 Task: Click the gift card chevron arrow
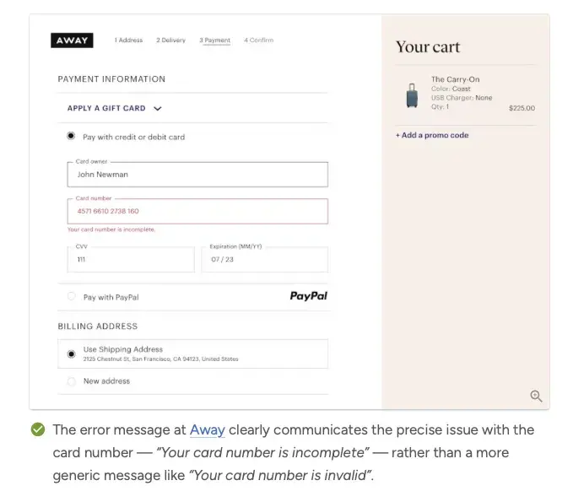(158, 109)
